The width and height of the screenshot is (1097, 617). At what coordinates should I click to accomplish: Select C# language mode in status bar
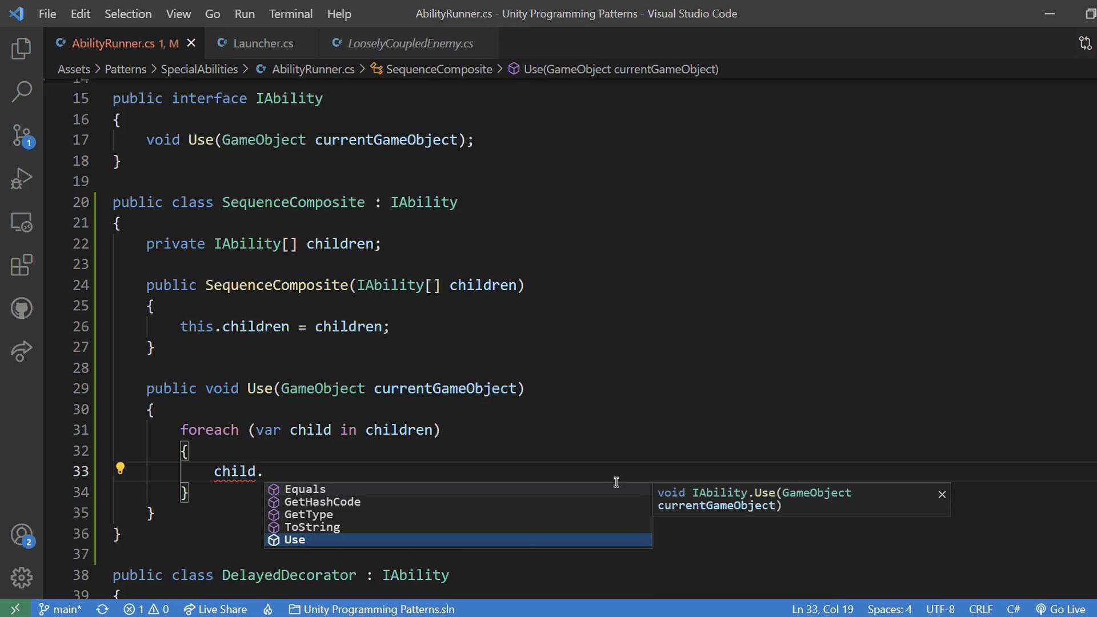pyautogui.click(x=1013, y=609)
